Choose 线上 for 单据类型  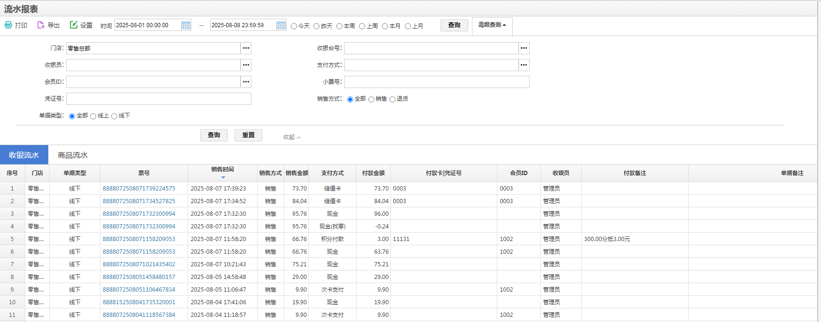pos(93,116)
